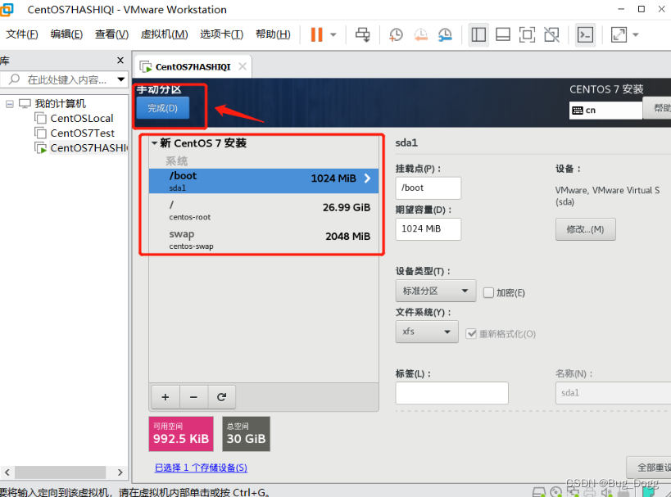Select CentOSLocal in the library tree
Viewport: 671px width, 497px height.
point(81,119)
